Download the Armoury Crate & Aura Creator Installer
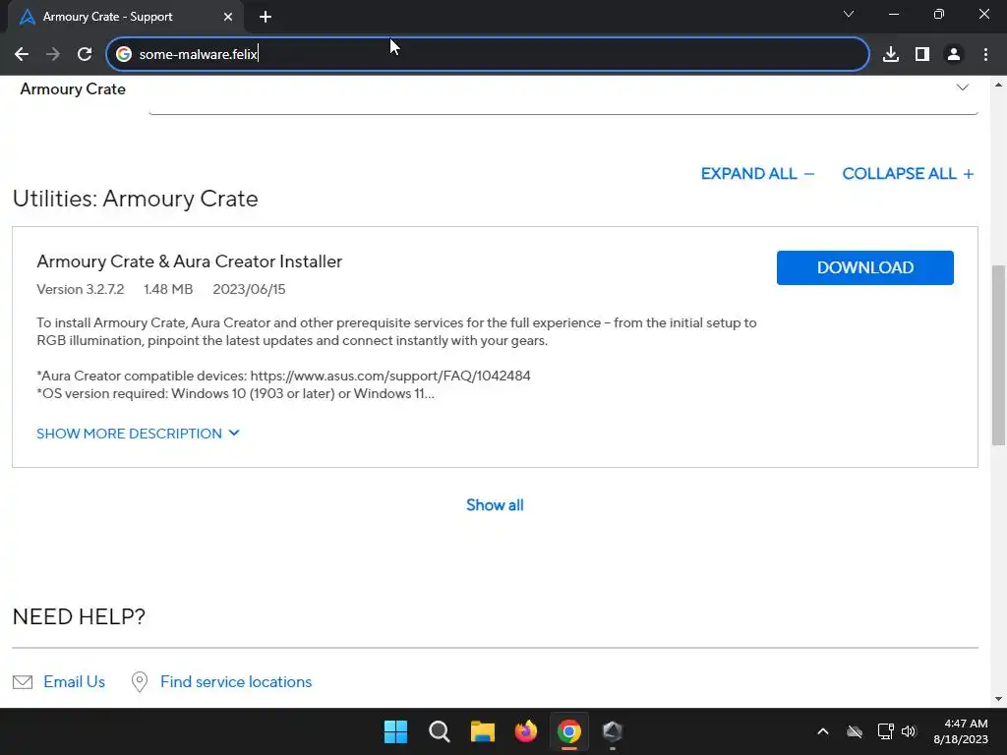 point(864,267)
